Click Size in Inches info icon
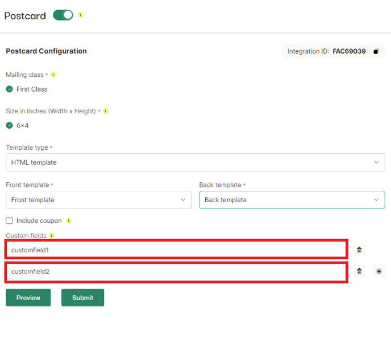Image resolution: width=391 pixels, height=340 pixels. [106, 110]
